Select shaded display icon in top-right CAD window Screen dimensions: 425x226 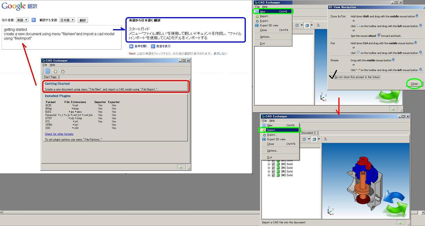(307, 25)
